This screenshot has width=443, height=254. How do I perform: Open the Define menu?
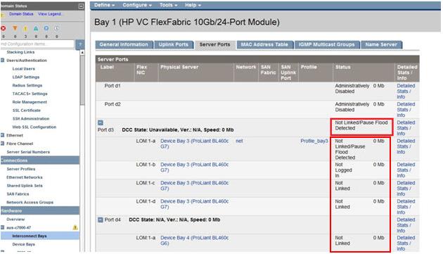(x=104, y=5)
